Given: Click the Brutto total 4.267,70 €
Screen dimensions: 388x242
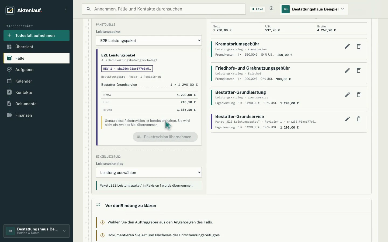Looking at the screenshot, I should pyautogui.click(x=327, y=30).
